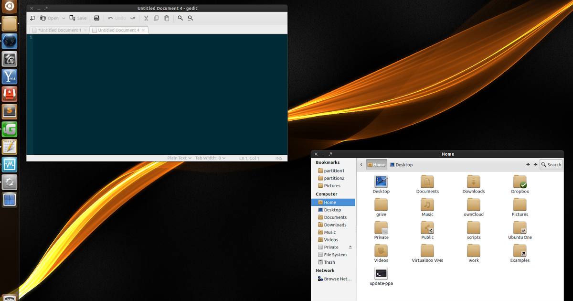Switch to the *Untitled Document 1 tab
Image resolution: width=573 pixels, height=301 pixels.
pyautogui.click(x=57, y=30)
